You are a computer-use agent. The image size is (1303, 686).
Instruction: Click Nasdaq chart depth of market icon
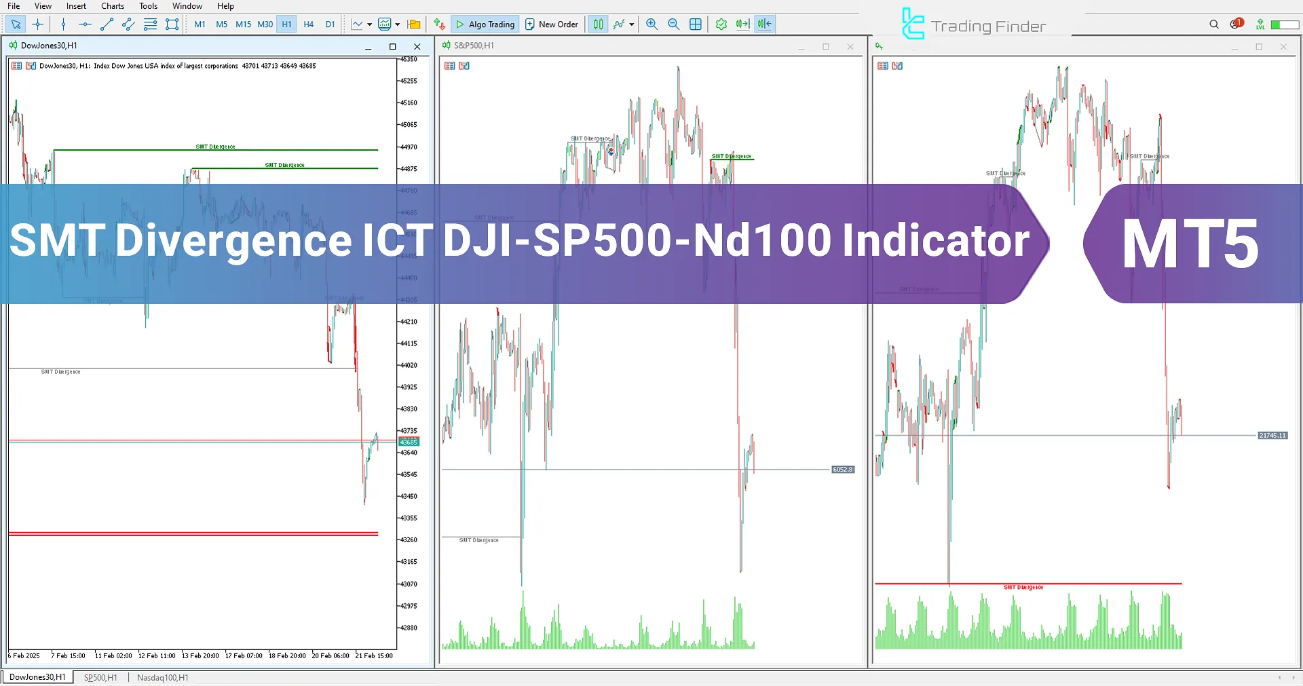point(883,66)
